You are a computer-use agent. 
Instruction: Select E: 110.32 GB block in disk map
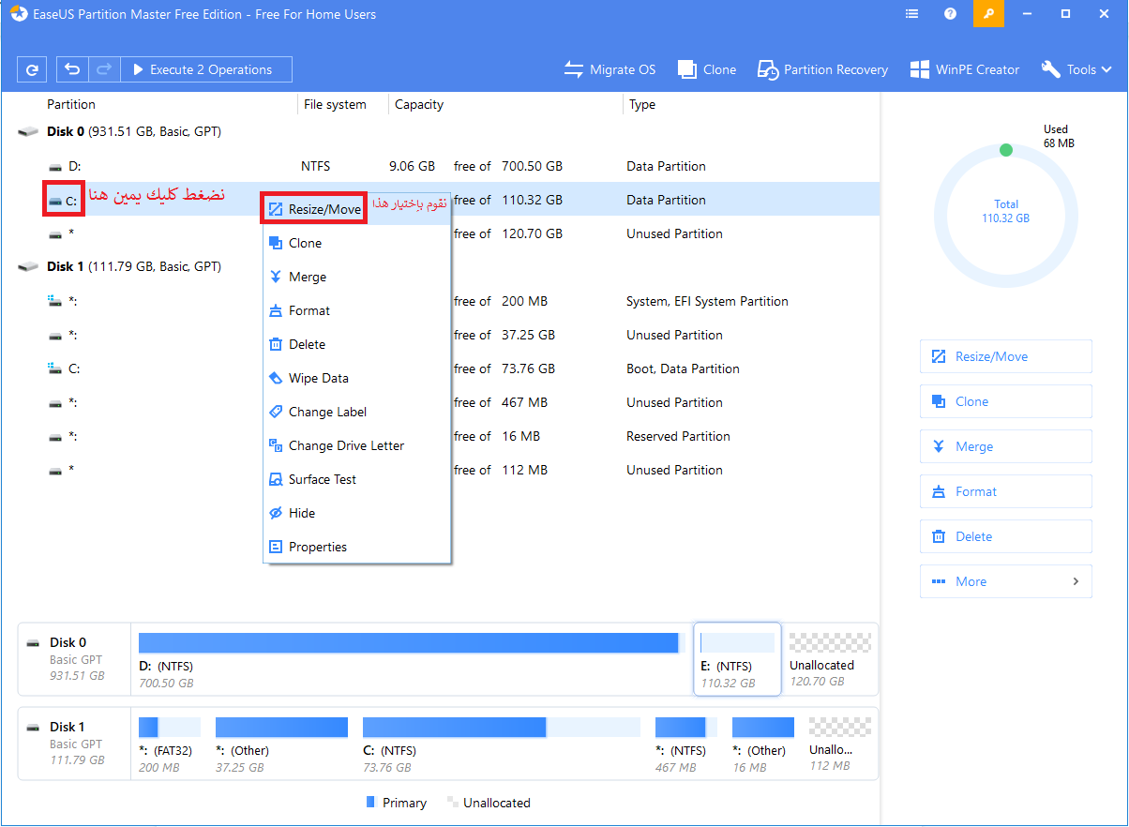click(x=737, y=659)
